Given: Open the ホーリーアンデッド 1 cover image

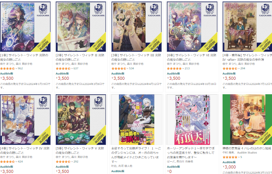Looking at the screenshot, I should (192, 120).
